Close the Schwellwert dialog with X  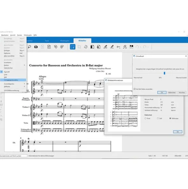pos(186,56)
